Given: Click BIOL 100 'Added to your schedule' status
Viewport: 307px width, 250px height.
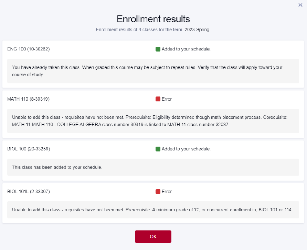Looking at the screenshot, I should [x=186, y=149].
